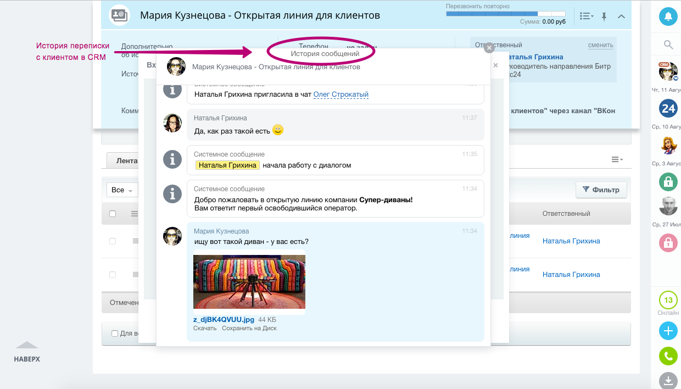Tick the second table row checkbox
Viewport: 681px width, 389px height.
click(x=113, y=274)
